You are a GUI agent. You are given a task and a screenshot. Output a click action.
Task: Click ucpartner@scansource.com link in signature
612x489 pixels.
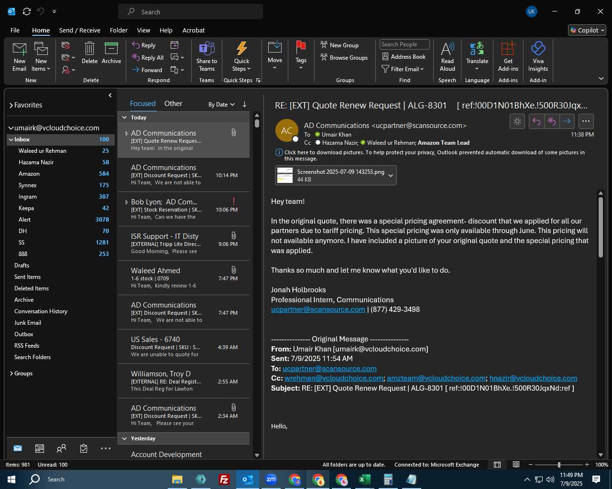[318, 309]
